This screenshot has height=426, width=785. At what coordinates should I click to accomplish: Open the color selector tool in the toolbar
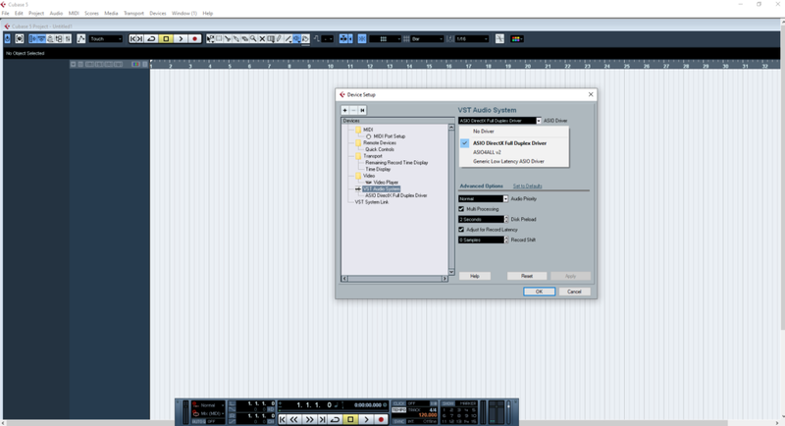[x=516, y=38]
